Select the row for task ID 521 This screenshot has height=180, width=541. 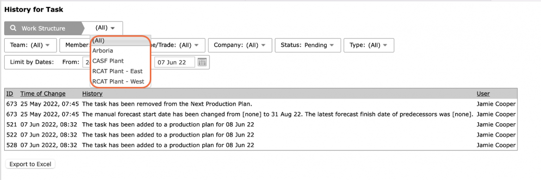(261, 124)
